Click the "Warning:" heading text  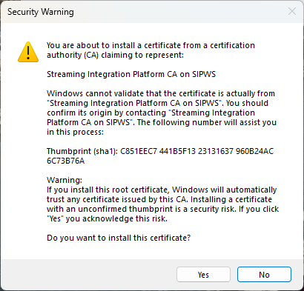(65, 180)
